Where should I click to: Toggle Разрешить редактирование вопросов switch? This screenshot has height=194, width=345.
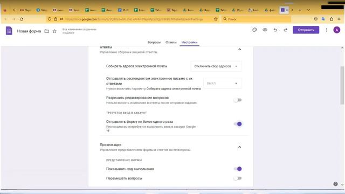tap(238, 100)
